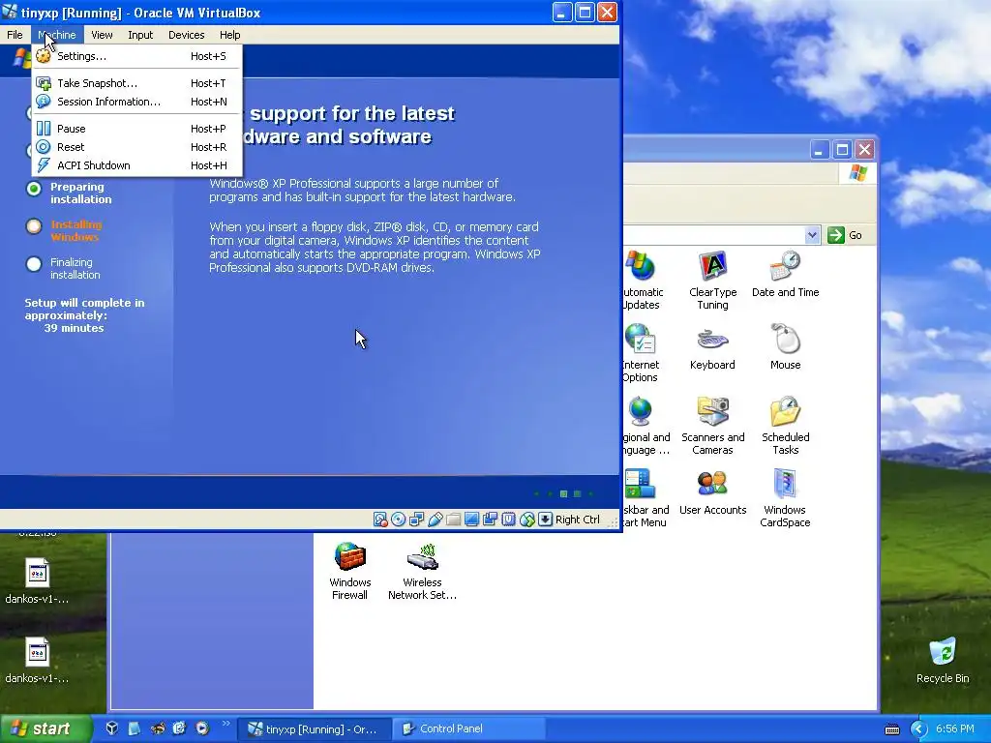Expand hidden quick launch items chevron
The height and width of the screenshot is (743, 991).
225,724
